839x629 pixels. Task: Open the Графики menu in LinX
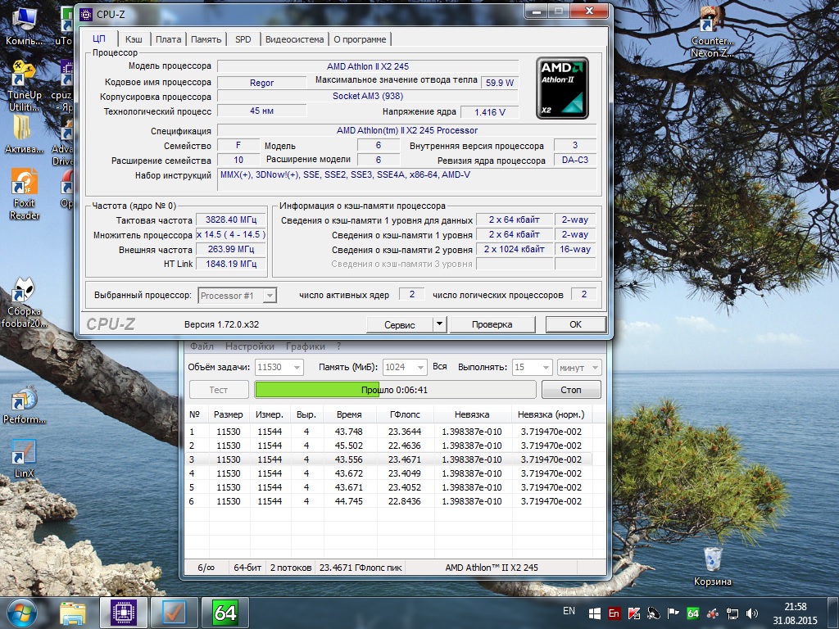click(x=306, y=346)
